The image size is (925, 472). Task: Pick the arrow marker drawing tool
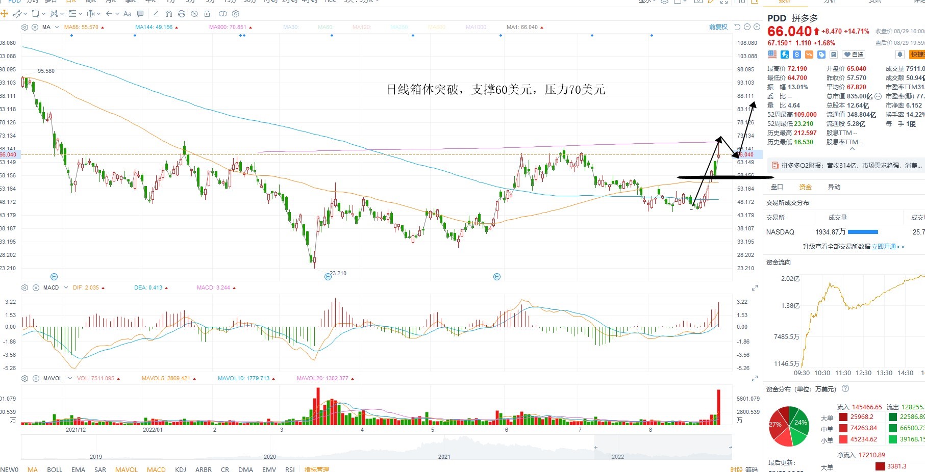109,14
